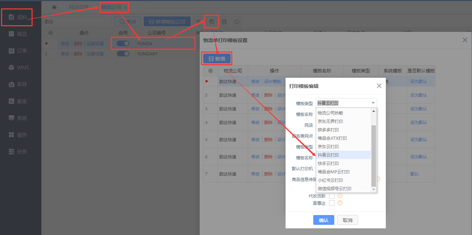Screen dimensions: 472x235
Task: Open print template settings icon
Action: click(211, 21)
